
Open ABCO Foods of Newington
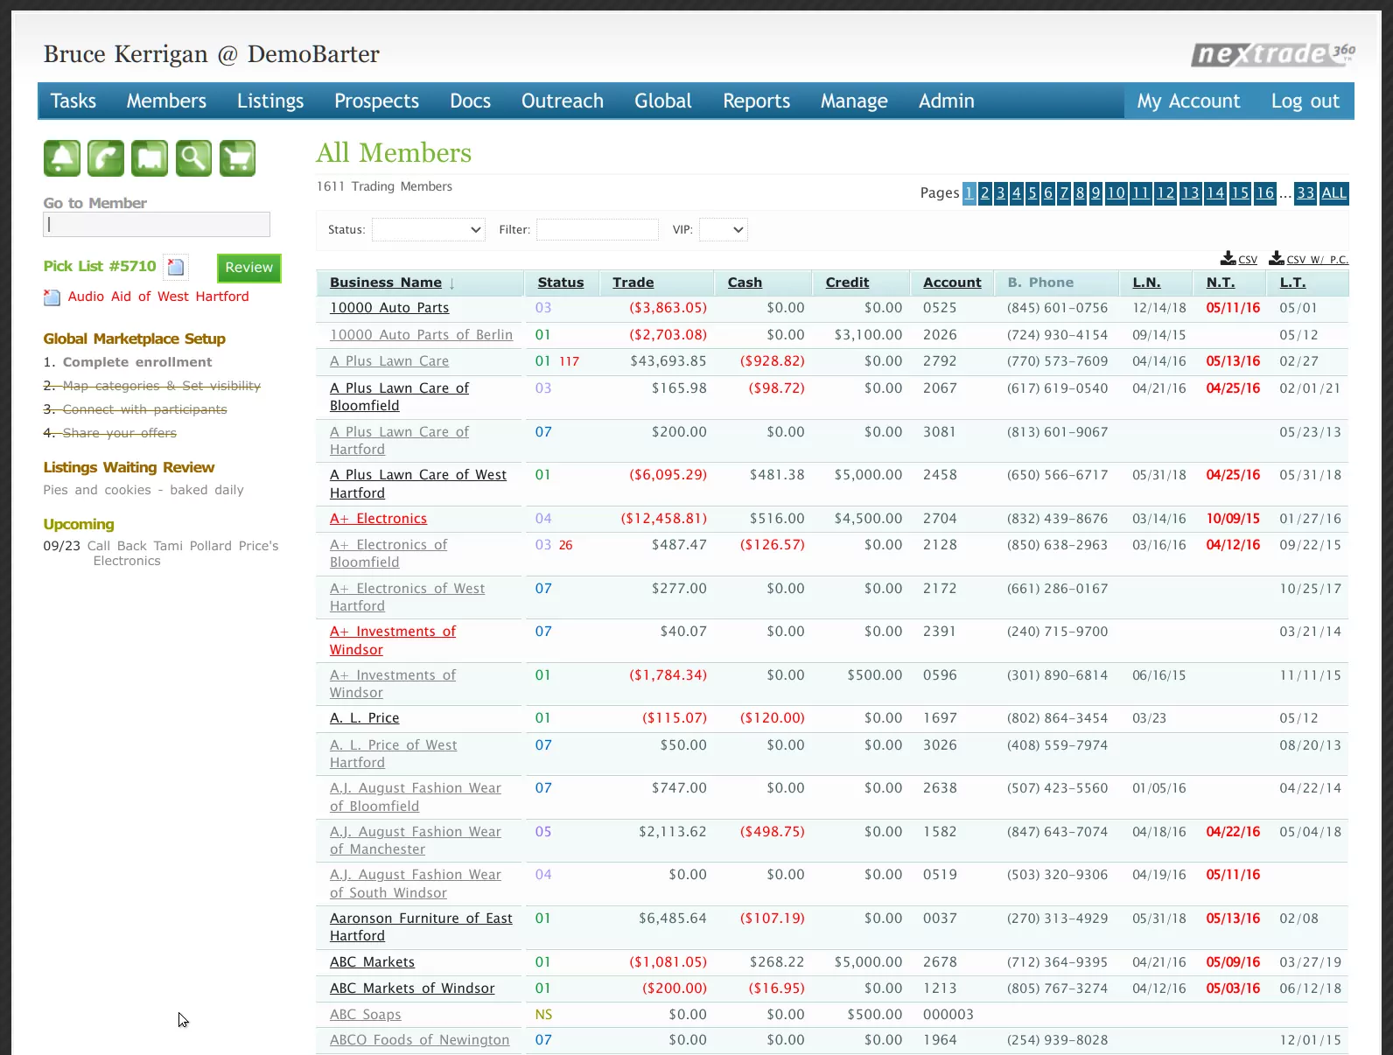419,1040
